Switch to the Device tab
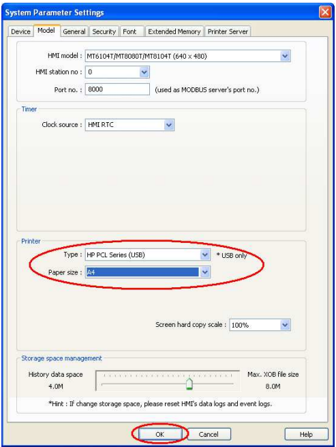 20,31
